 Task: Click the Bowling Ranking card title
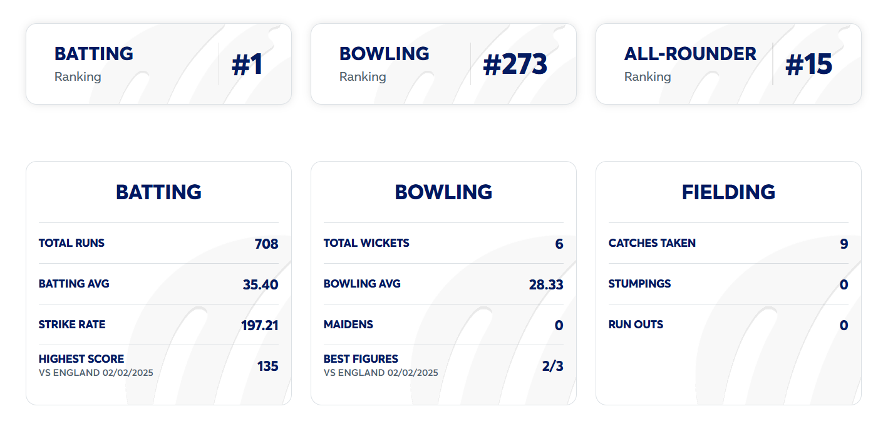click(x=384, y=54)
